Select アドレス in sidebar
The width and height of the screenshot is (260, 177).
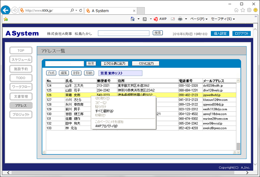[x=21, y=106]
